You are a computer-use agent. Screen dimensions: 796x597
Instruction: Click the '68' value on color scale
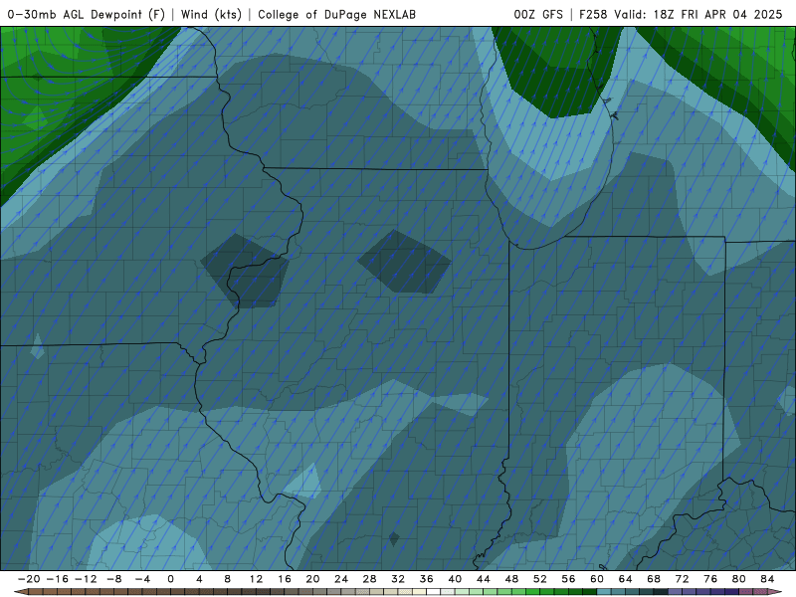point(654,579)
